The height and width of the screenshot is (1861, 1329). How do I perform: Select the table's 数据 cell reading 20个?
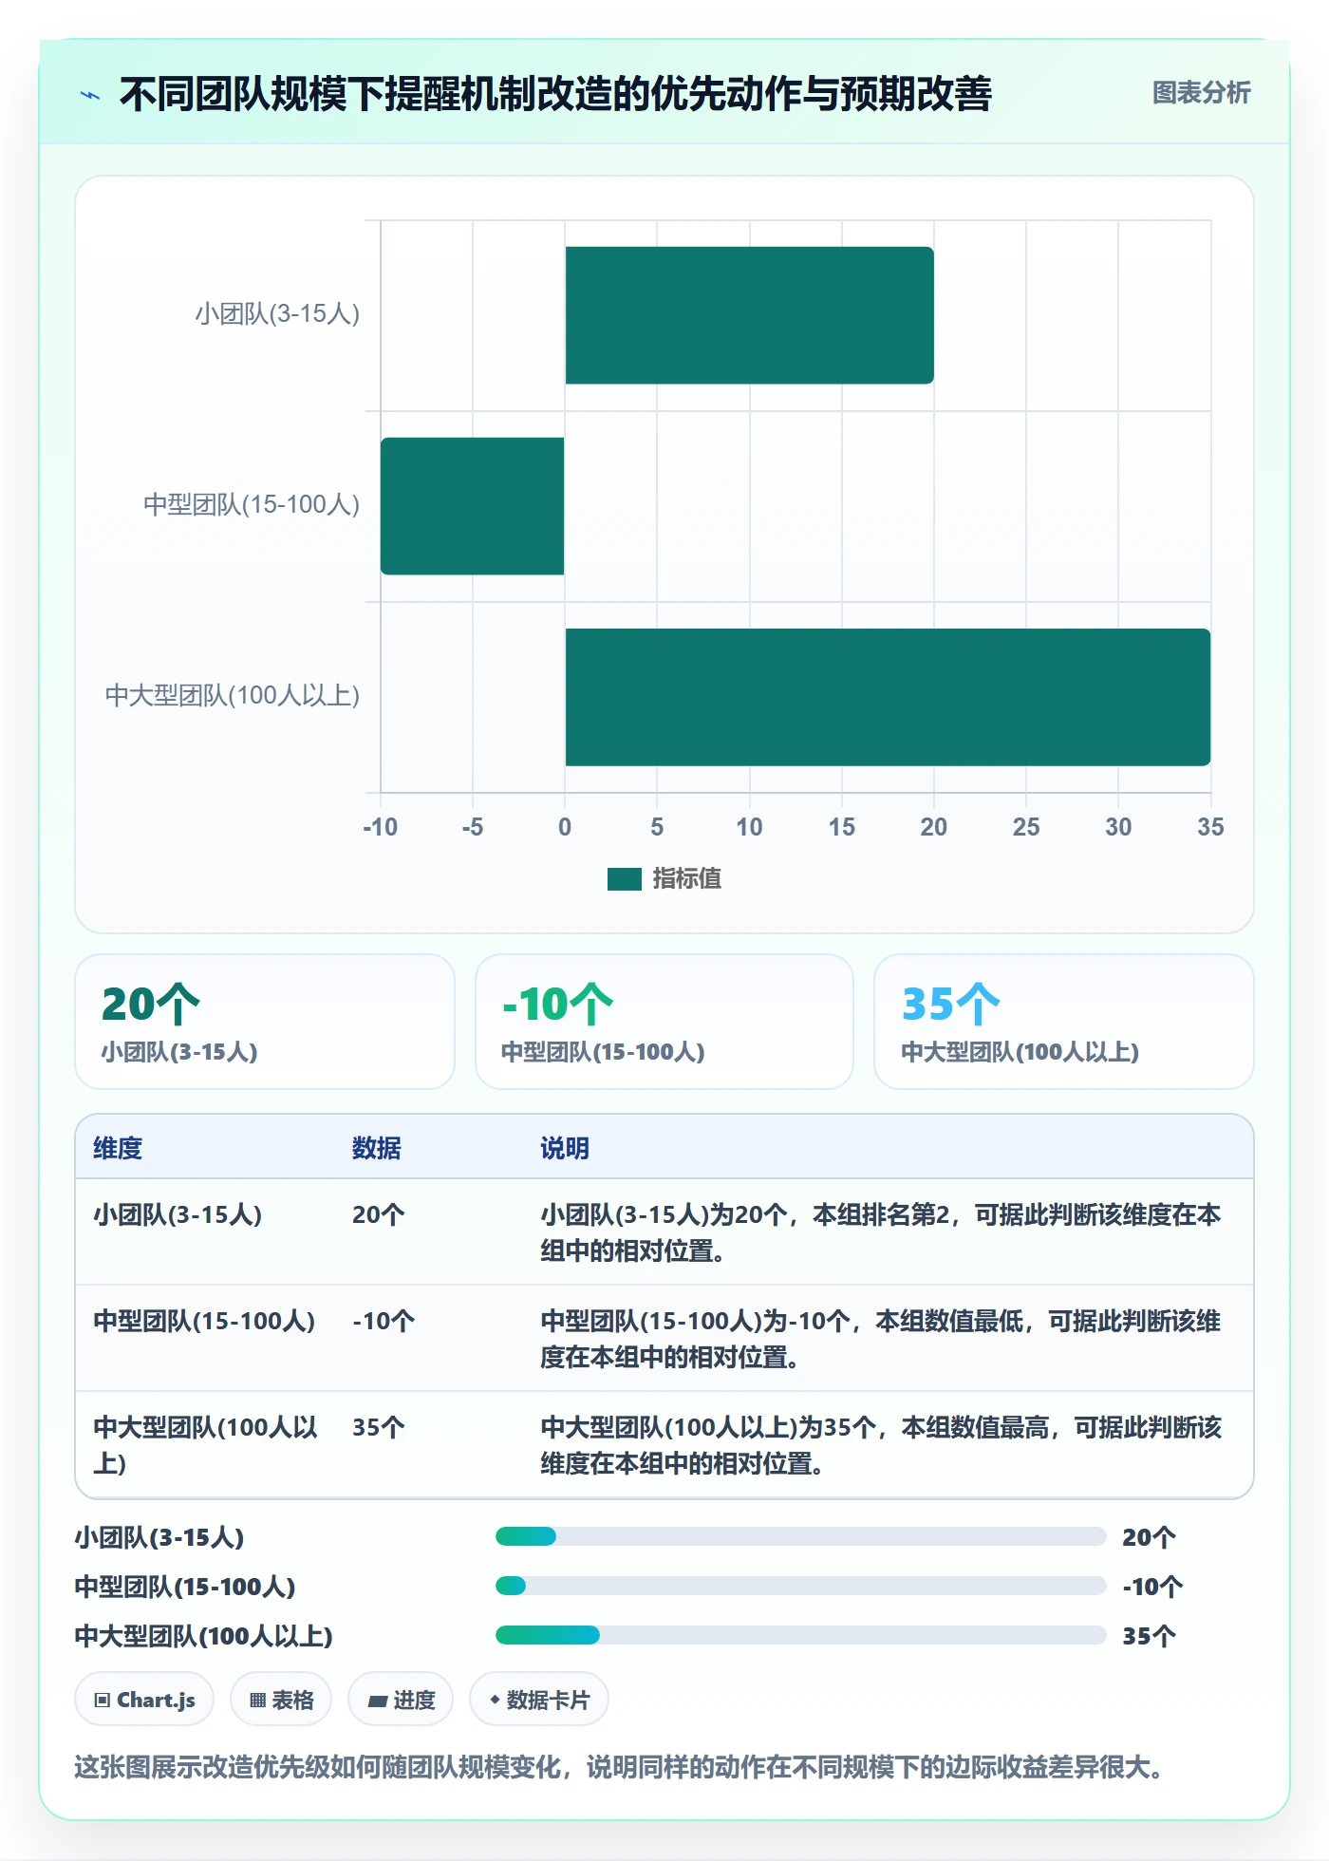pyautogui.click(x=379, y=1214)
